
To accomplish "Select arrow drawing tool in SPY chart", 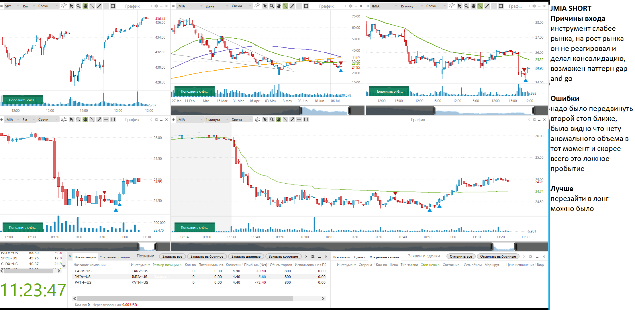I will pos(99,6).
